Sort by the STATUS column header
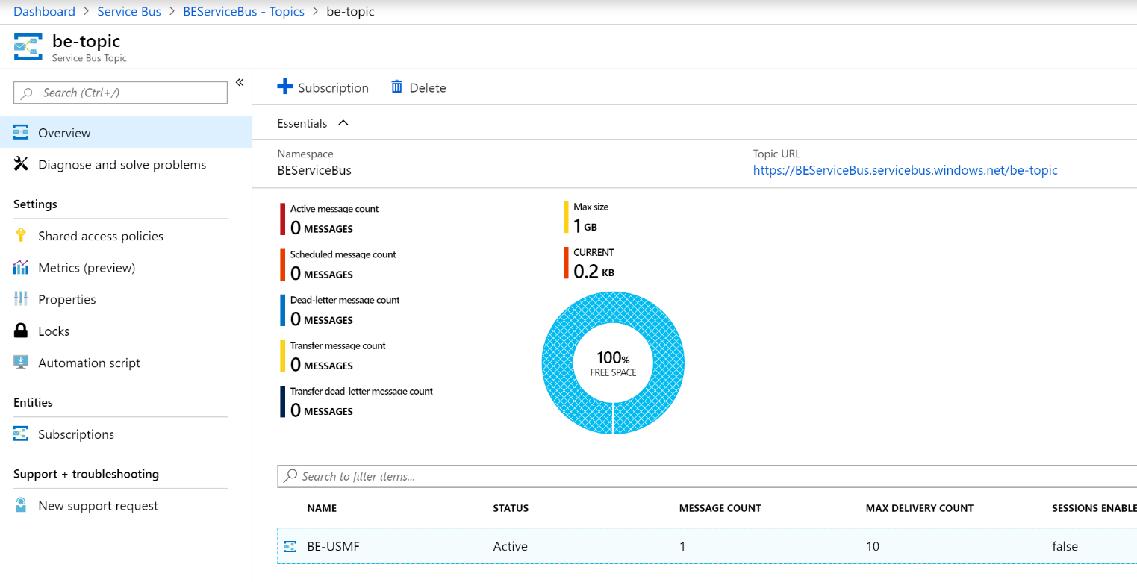The width and height of the screenshot is (1137, 582). point(511,508)
